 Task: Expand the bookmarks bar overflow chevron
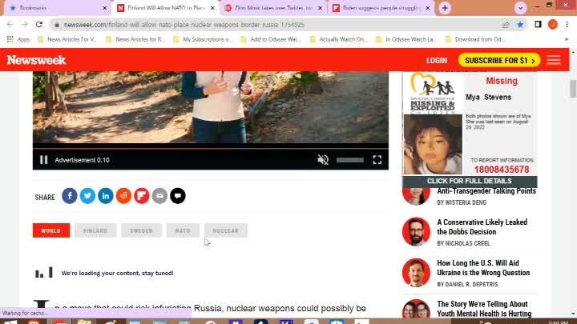567,39
